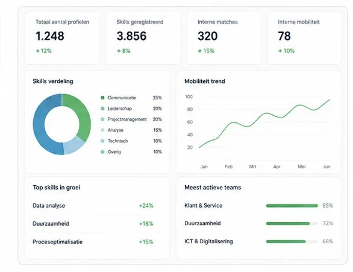Screen dimensions: 353x272
Task: Click the Jan axis label
Action: tap(204, 167)
